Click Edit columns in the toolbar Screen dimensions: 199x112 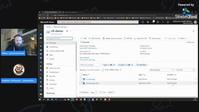(95, 38)
